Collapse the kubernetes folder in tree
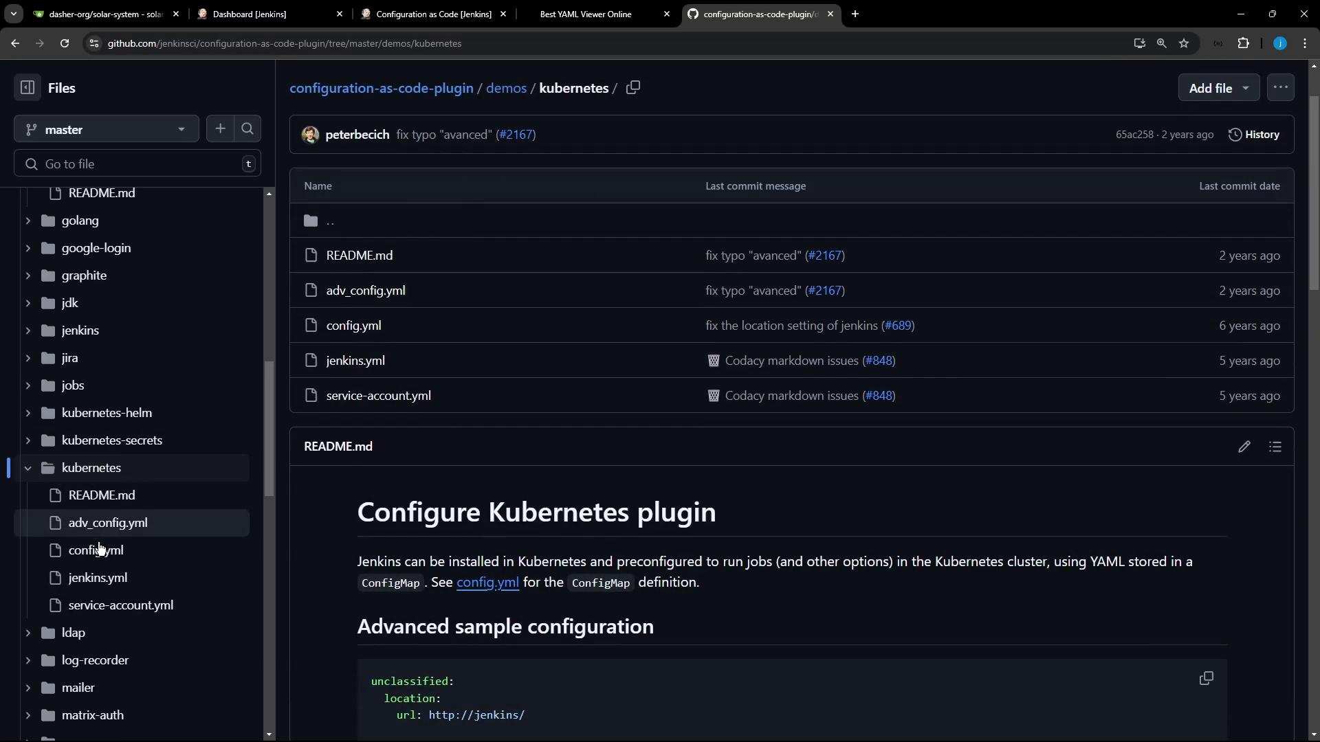Image resolution: width=1320 pixels, height=742 pixels. (27, 468)
